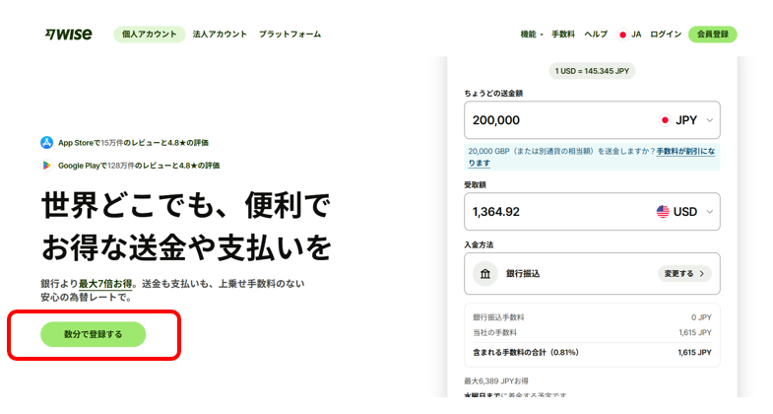This screenshot has height=414, width=773.
Task: Click the 1 USD = 145.345 JPY rate pill
Action: (592, 71)
